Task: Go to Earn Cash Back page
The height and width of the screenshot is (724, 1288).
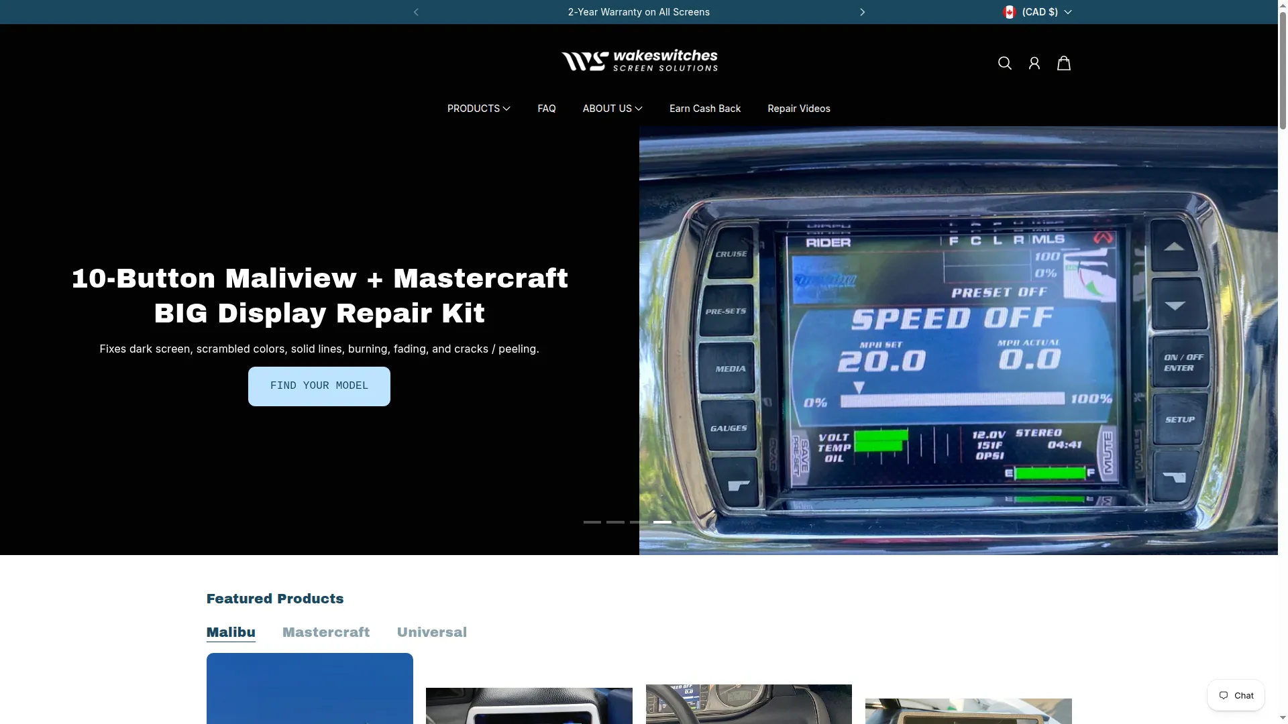Action: [704, 109]
